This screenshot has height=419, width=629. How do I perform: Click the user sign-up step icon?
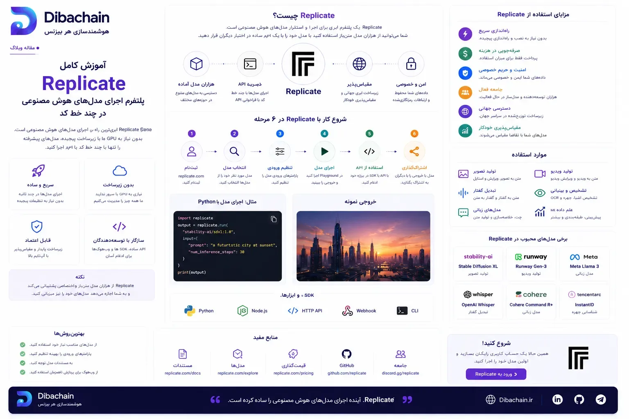coord(192,151)
